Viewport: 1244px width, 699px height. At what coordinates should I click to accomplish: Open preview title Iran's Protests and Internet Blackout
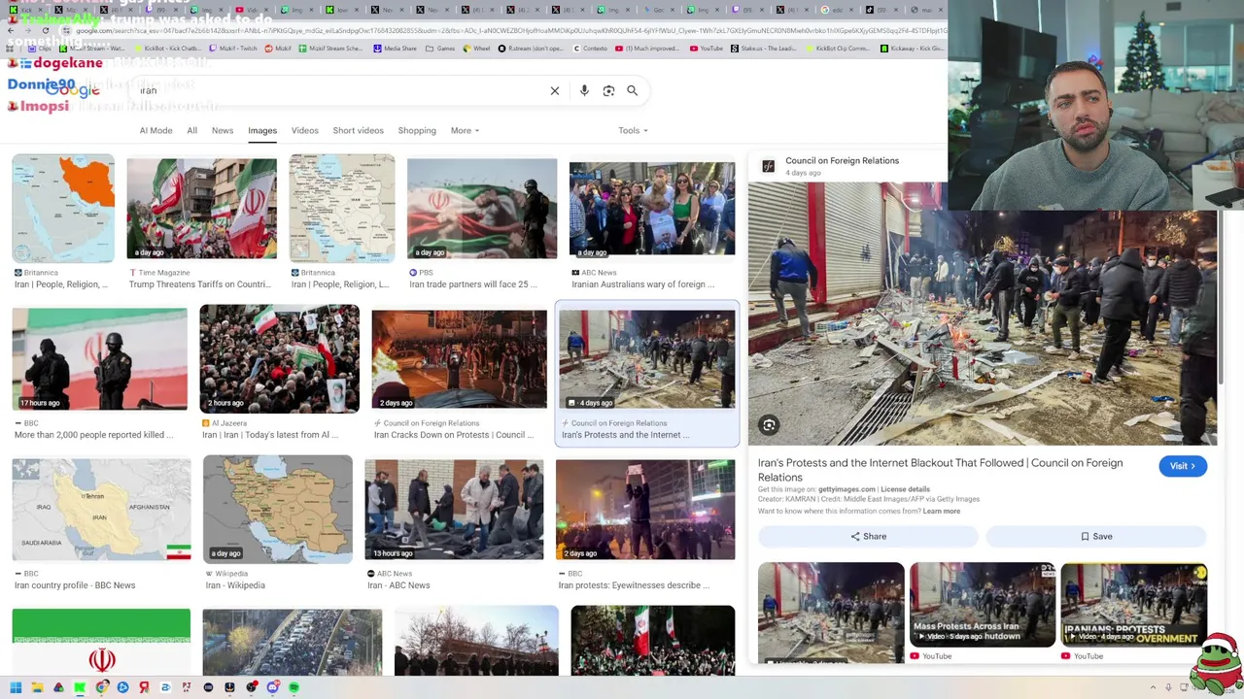click(940, 470)
